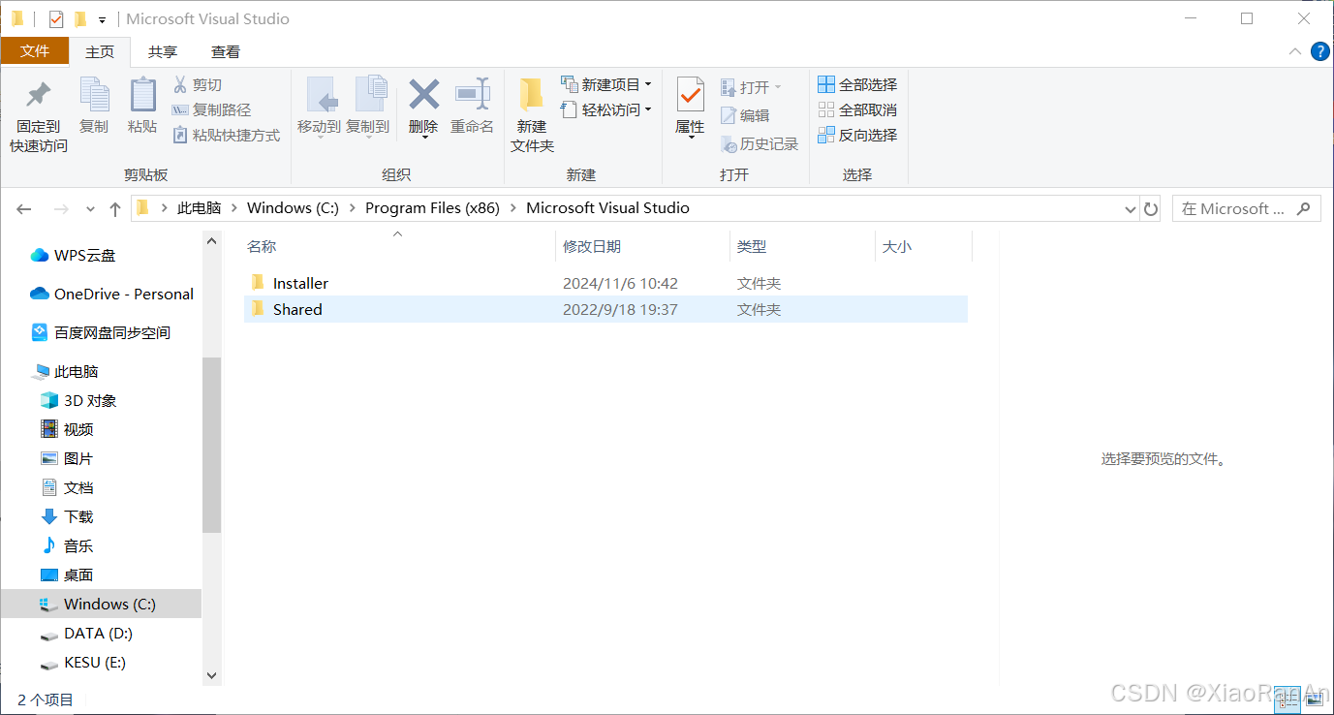Click Select all (全部选择)

coord(857,84)
